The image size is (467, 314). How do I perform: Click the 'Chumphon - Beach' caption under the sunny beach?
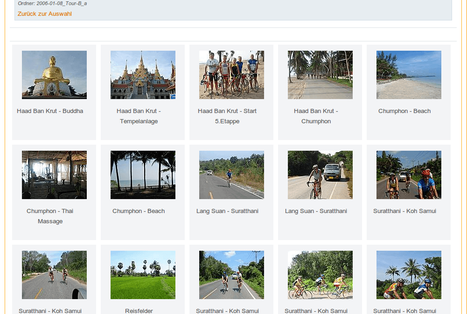click(404, 111)
